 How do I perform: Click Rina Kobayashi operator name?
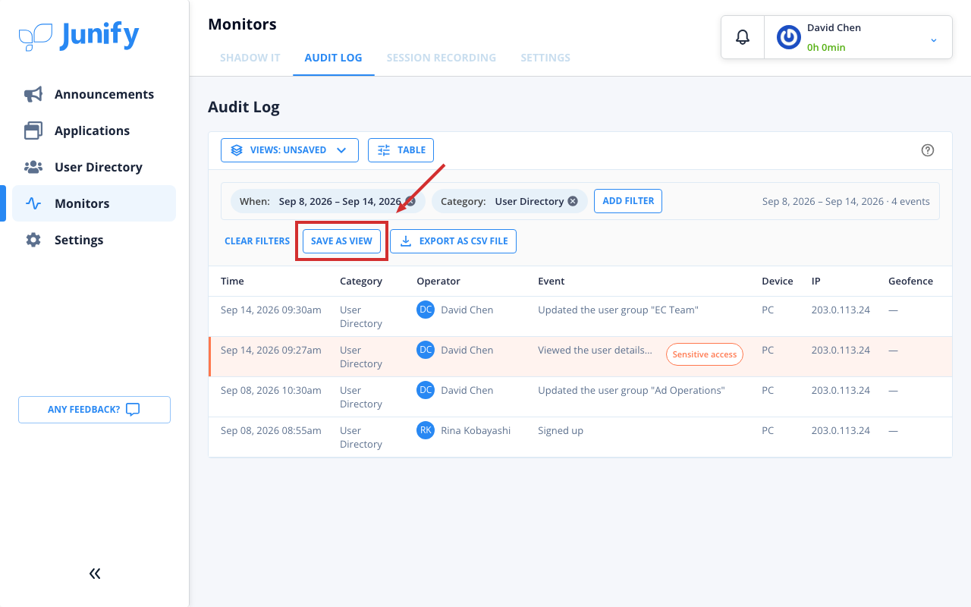coord(476,430)
